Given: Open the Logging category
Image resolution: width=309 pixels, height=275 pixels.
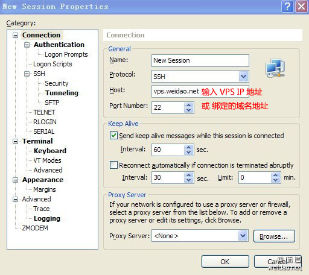Looking at the screenshot, I should pos(47,218).
